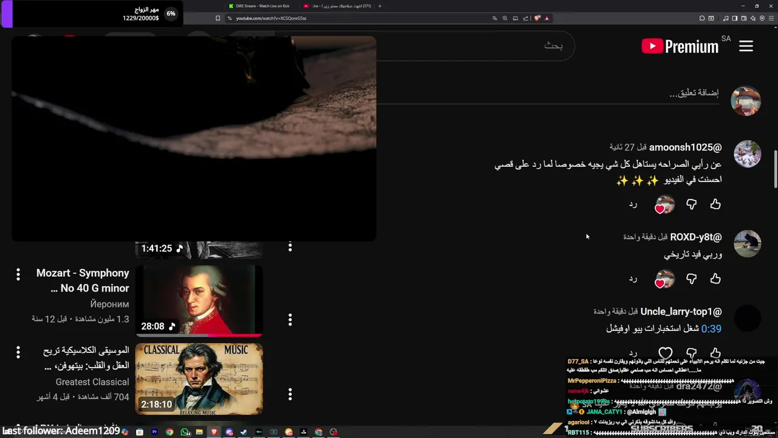Open Mozart - Symphony No 40 title
The width and height of the screenshot is (778, 438).
(x=83, y=280)
